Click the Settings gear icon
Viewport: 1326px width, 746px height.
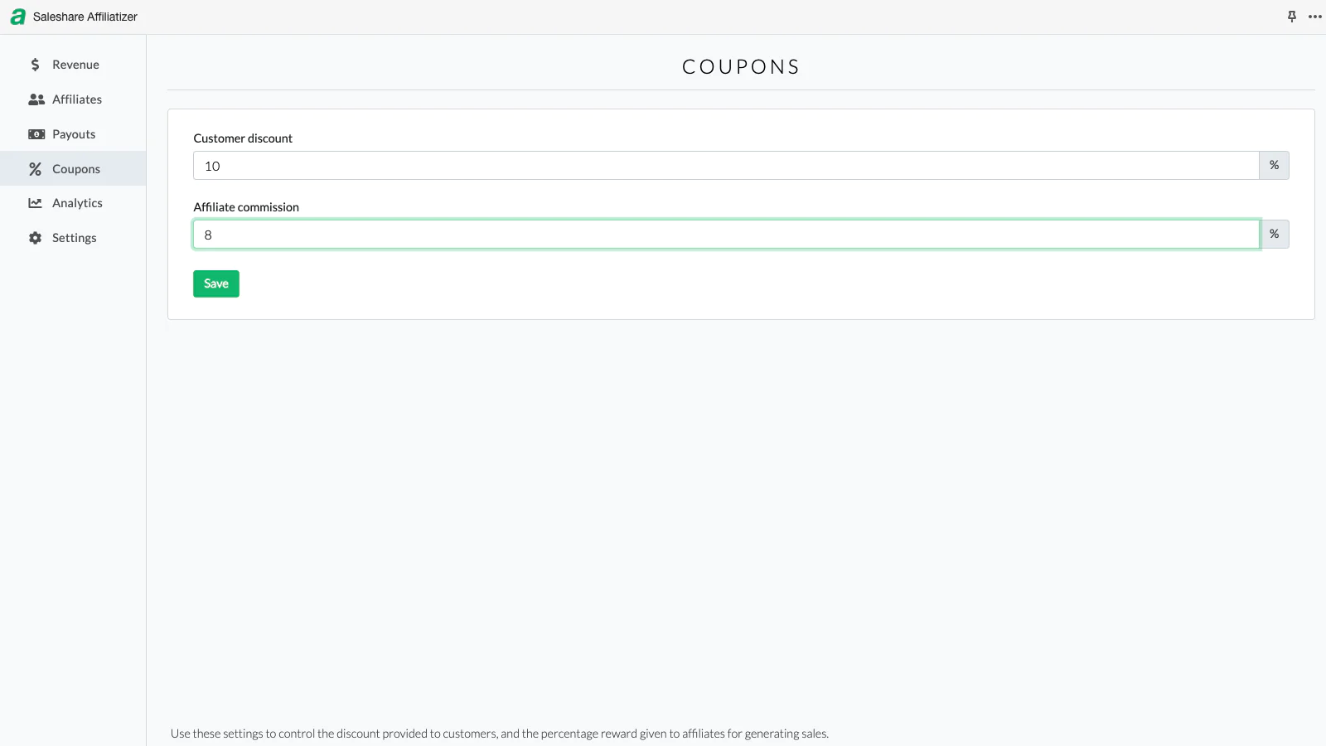(35, 238)
